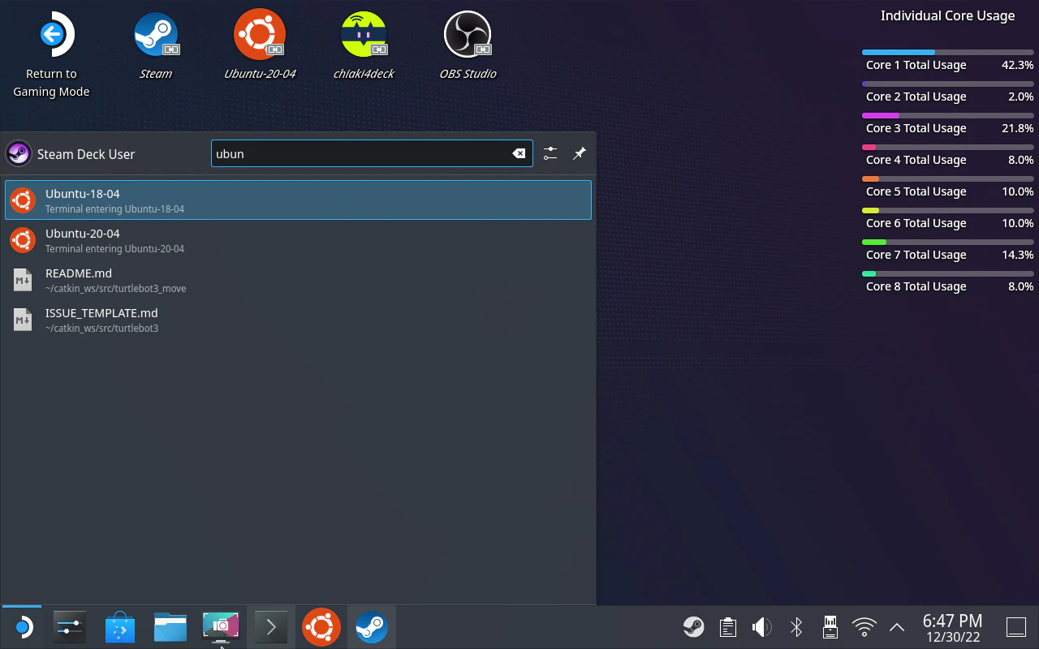
Task: Expand hidden system tray icons
Action: pos(897,626)
